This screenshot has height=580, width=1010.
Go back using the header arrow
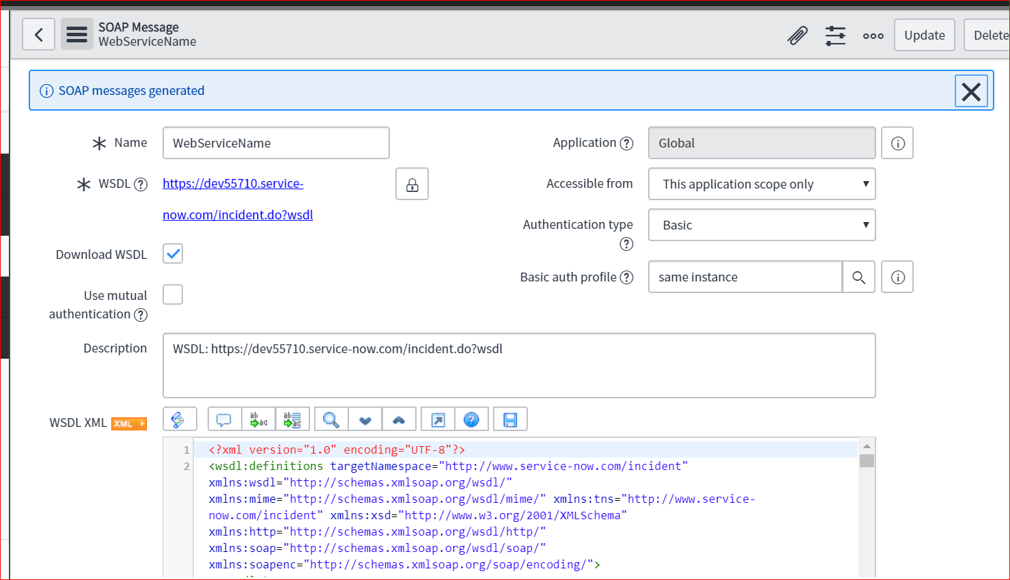point(38,34)
